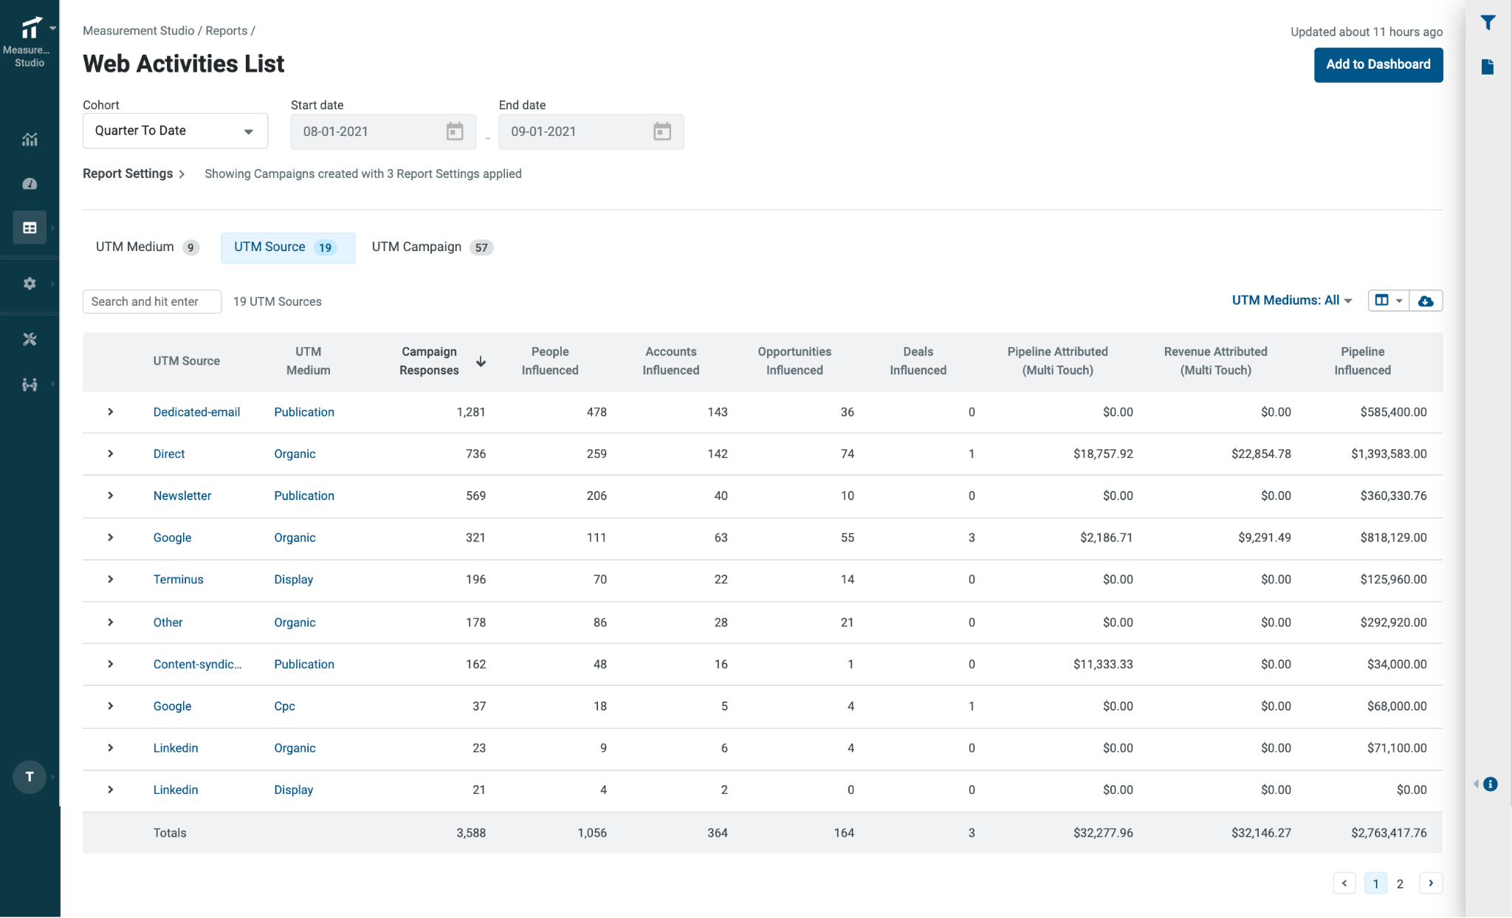Click the Start date 08-01-2021 field
Viewport: 1512px width, 918px height.
click(383, 131)
